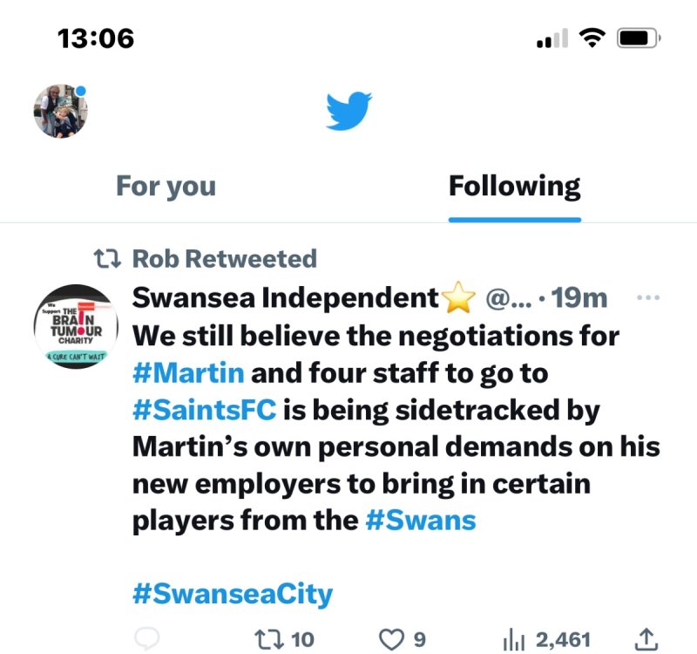Tap the share upload icon
Image resolution: width=697 pixels, height=654 pixels.
point(646,639)
